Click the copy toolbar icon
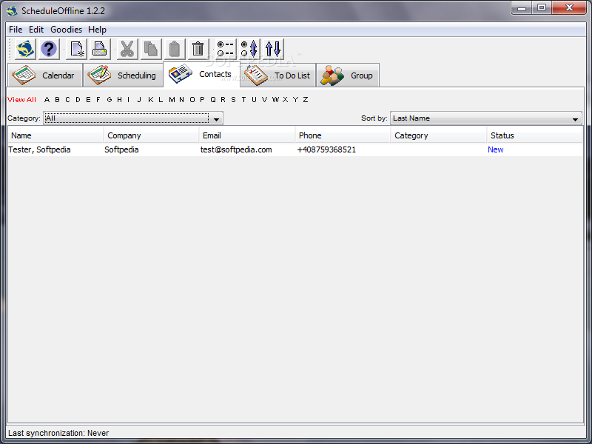 tap(151, 49)
